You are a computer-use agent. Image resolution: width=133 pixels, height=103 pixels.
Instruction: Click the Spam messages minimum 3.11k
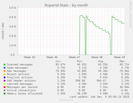[x=83, y=68]
